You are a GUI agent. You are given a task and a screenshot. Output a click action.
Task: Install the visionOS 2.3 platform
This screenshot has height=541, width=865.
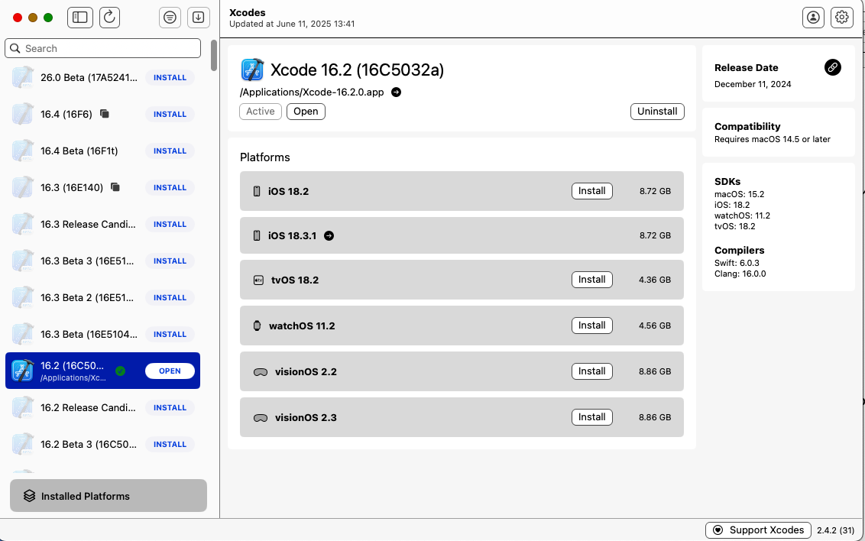(x=592, y=417)
